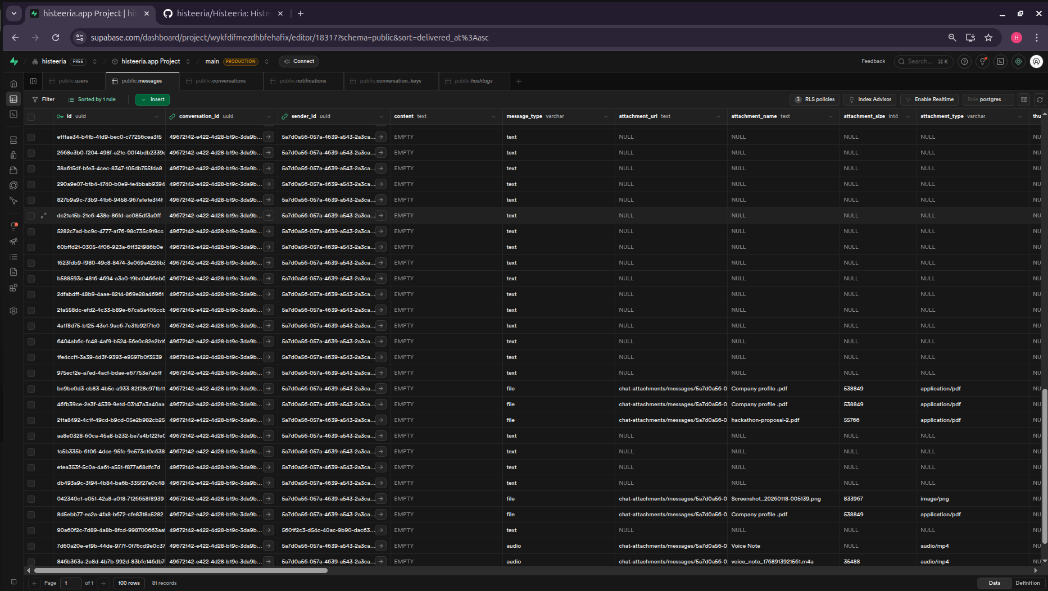Expand the Insert button dropdown
The height and width of the screenshot is (591, 1048).
click(144, 99)
